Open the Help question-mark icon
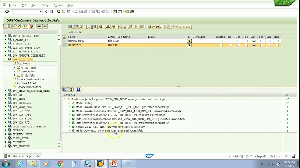The width and height of the screenshot is (300, 168). pyautogui.click(x=127, y=12)
